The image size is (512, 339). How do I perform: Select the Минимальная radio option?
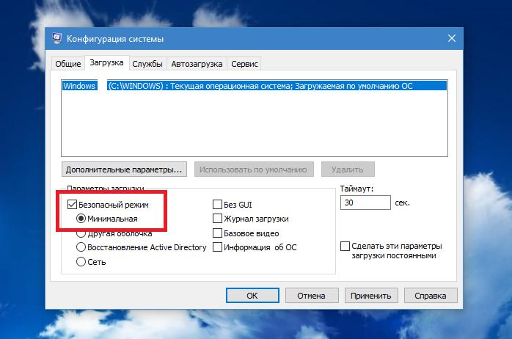coord(81,219)
